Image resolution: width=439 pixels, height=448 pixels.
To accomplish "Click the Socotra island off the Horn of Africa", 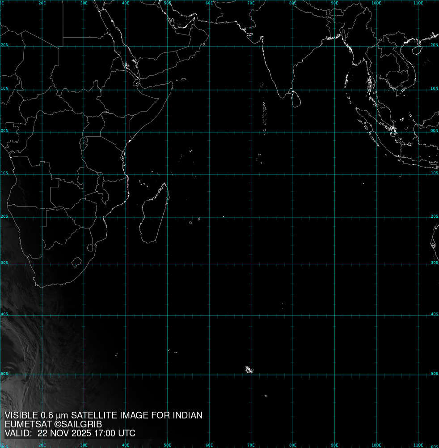I will click(x=183, y=80).
